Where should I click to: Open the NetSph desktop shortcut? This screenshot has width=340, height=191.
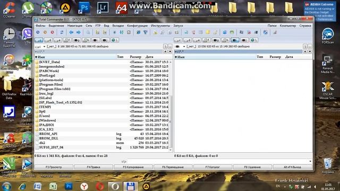(x=9, y=114)
